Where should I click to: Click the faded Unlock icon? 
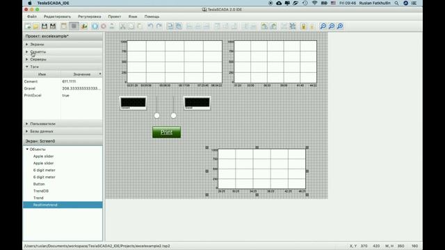pos(312,26)
